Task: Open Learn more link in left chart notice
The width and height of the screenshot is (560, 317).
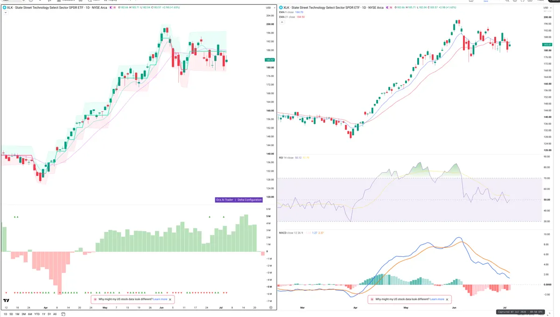Action: 160,299
